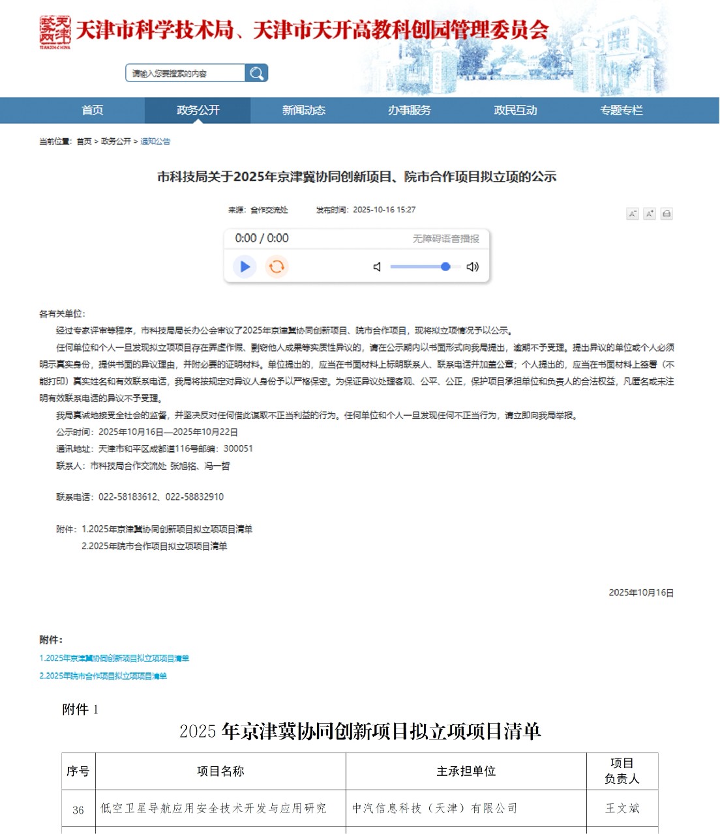This screenshot has width=720, height=834.
Task: Click the search magnifier icon
Action: tap(256, 72)
